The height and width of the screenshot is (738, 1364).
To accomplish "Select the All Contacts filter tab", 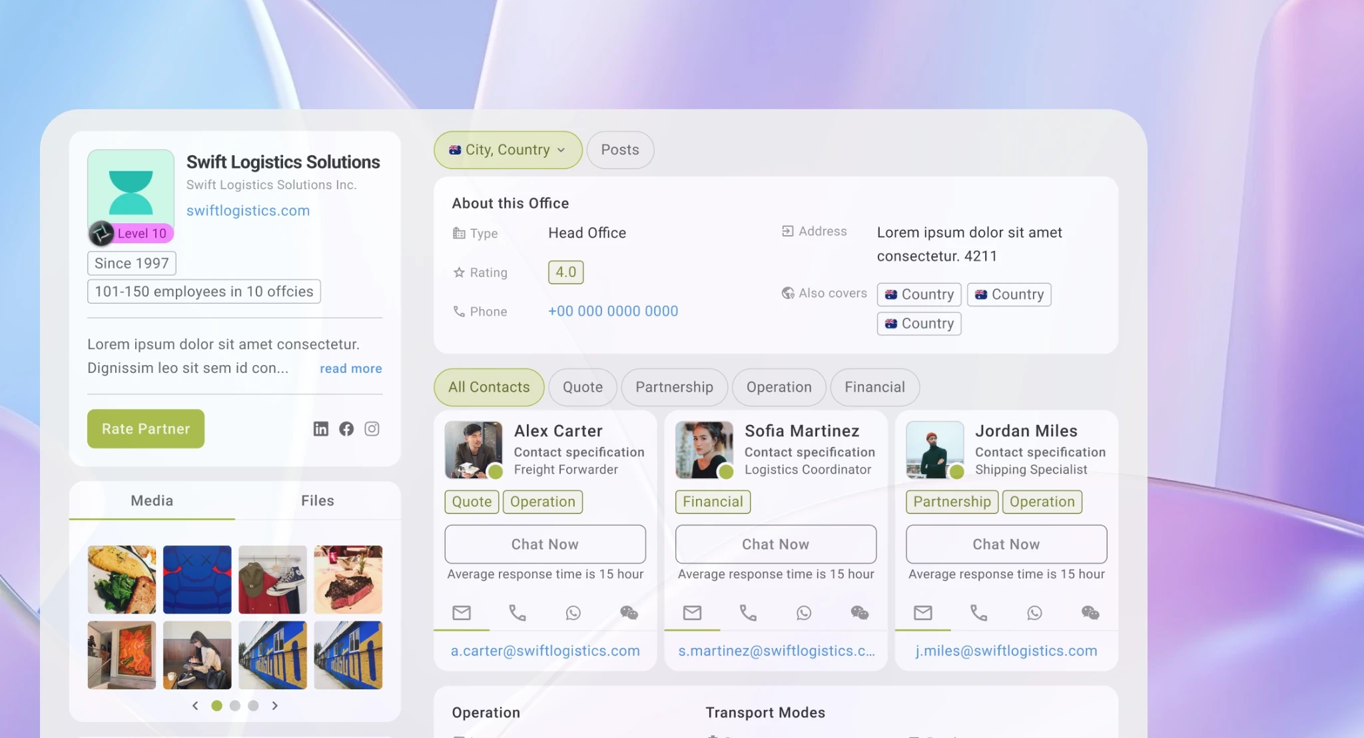I will pos(489,387).
